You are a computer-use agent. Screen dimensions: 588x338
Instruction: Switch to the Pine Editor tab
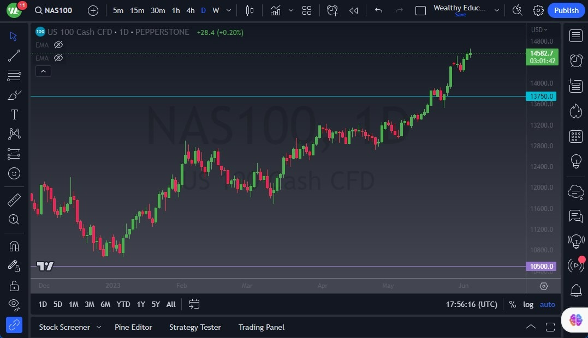coord(133,327)
